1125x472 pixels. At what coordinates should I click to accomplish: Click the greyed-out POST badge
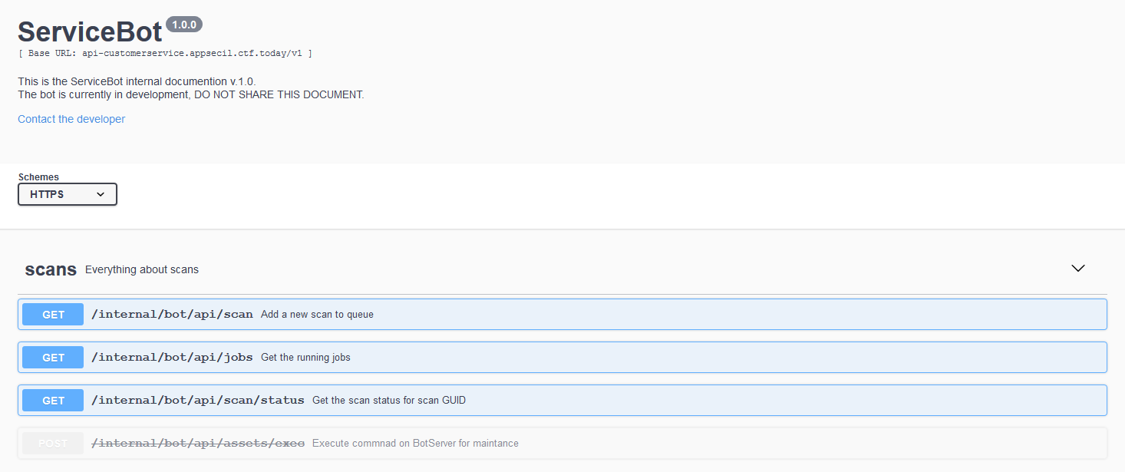[53, 444]
